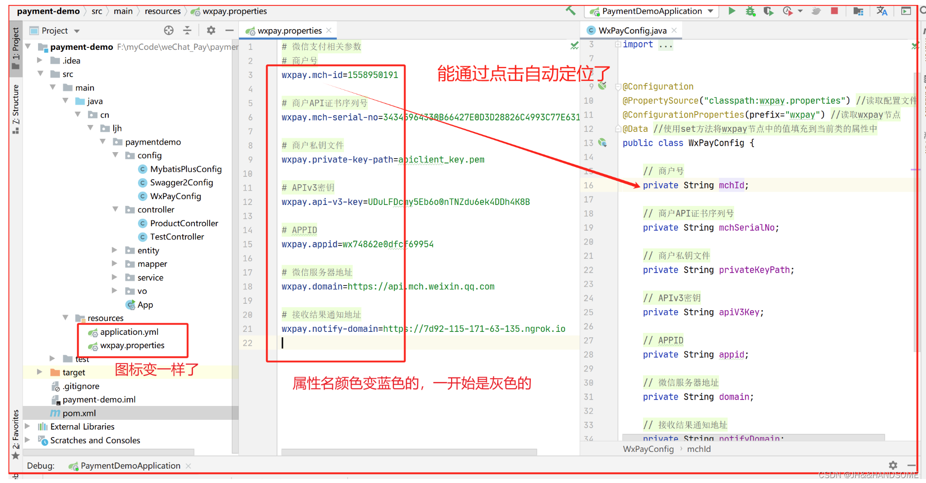Click the resources breadcrumb in navigation bar
The height and width of the screenshot is (483, 926).
coord(163,11)
